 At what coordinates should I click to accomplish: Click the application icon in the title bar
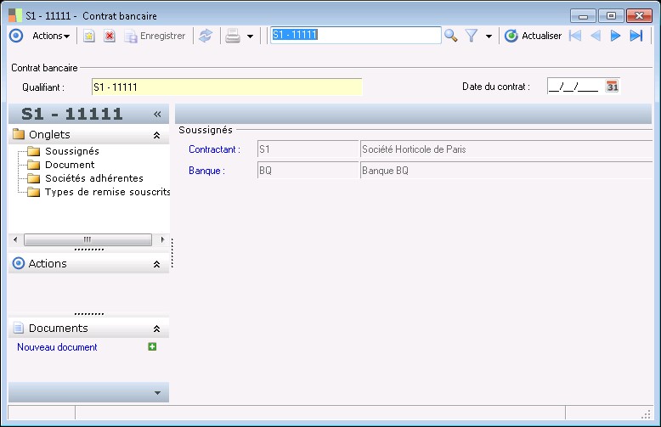(15, 15)
